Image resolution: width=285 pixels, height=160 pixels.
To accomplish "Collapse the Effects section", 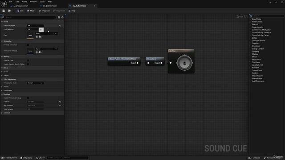I will pos(2,68).
